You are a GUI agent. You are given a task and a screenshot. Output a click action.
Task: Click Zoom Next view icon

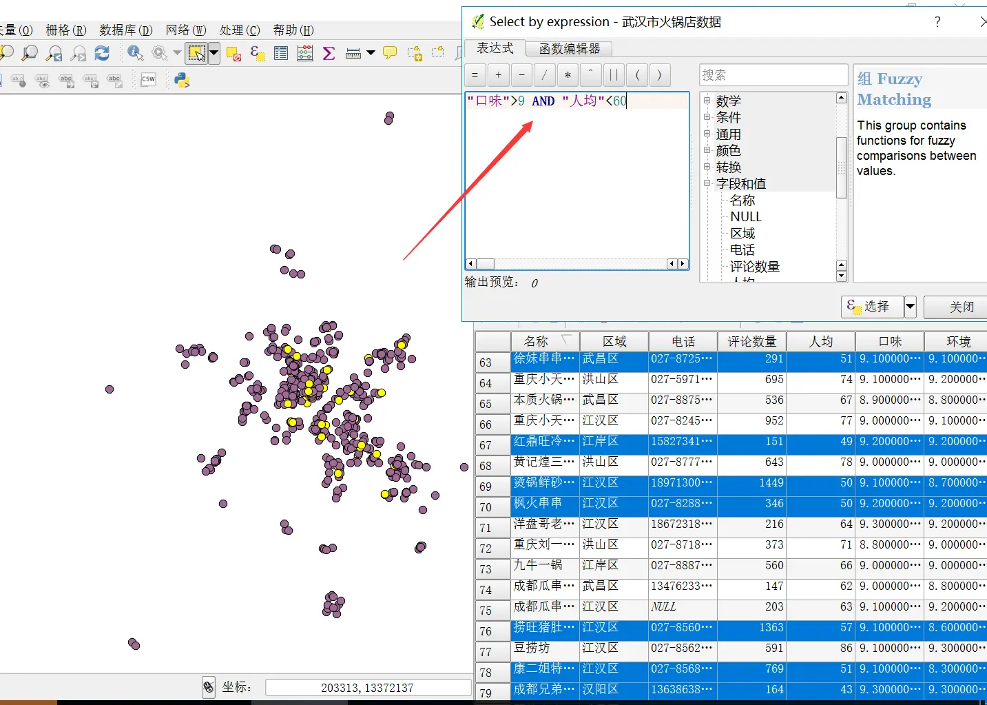pos(79,53)
